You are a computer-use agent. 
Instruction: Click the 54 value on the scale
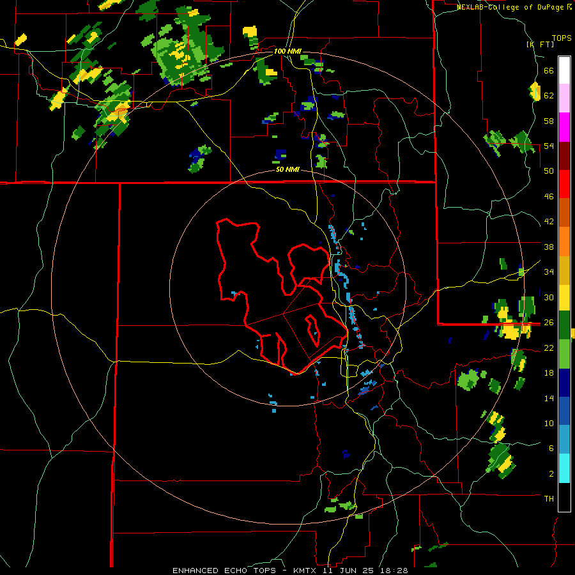pos(549,146)
